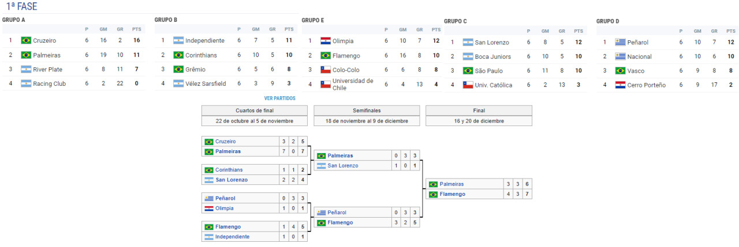The image size is (739, 247).
Task: Open the São Paulo team link
Action: pos(489,71)
